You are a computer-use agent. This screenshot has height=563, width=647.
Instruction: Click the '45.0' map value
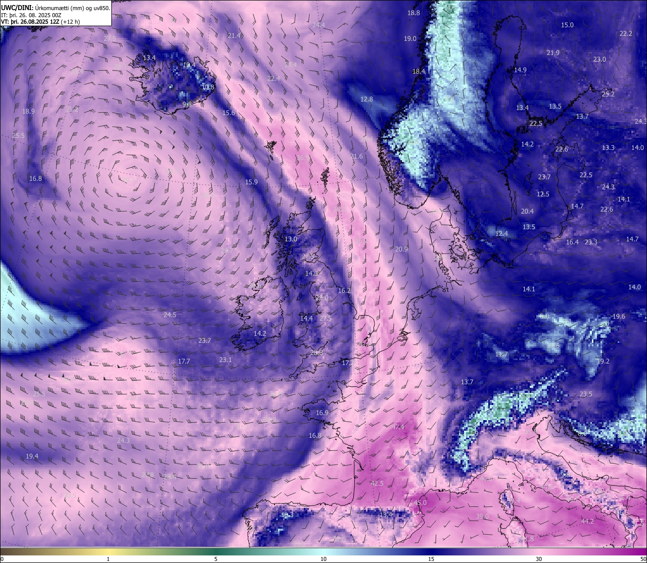point(420,503)
